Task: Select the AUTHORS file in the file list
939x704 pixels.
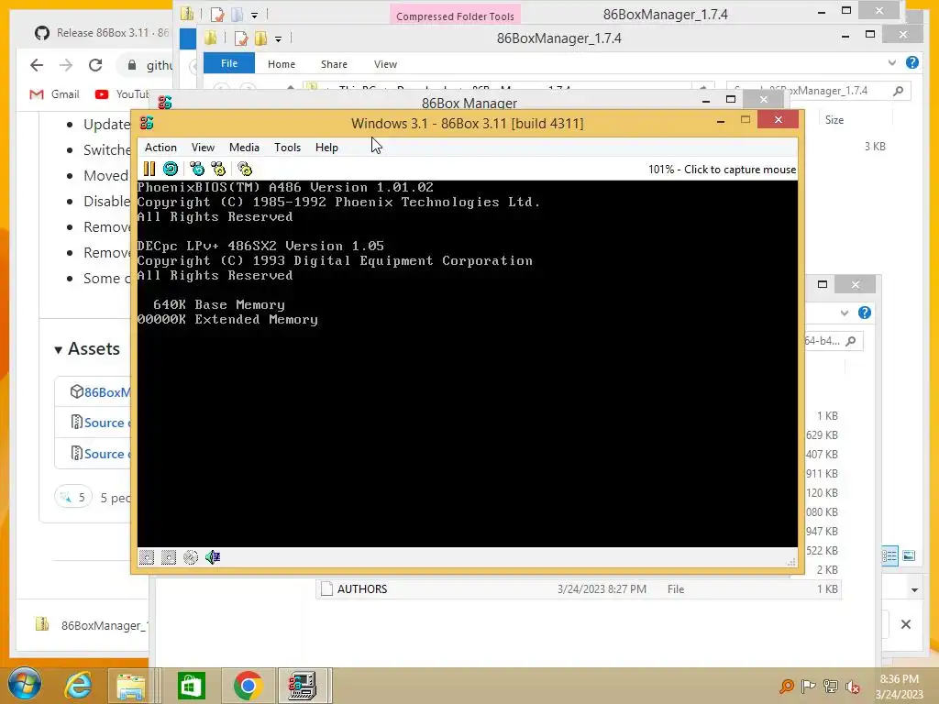Action: [579, 589]
